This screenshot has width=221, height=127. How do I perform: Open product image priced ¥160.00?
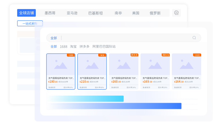click(x=124, y=64)
